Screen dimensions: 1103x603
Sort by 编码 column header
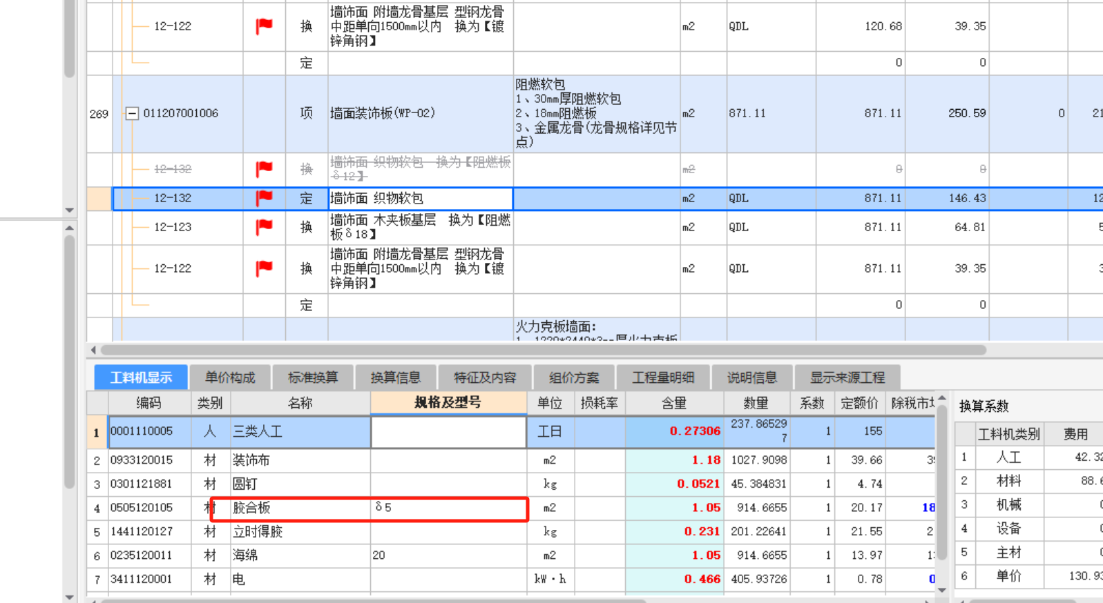point(148,403)
